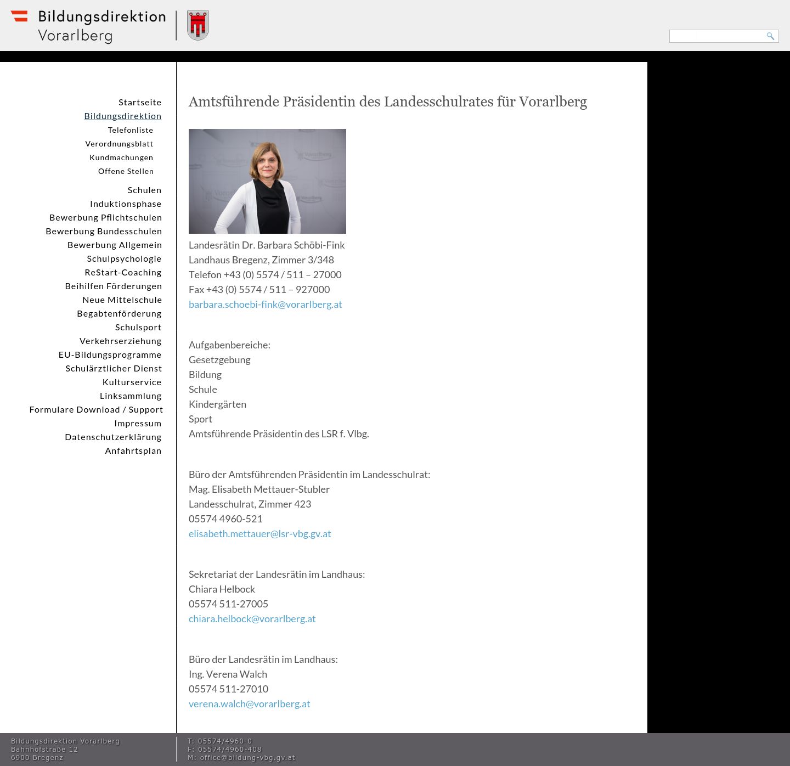Click 'Büro der Landesrätin im Landhaus:' label
The width and height of the screenshot is (790, 766).
263,659
